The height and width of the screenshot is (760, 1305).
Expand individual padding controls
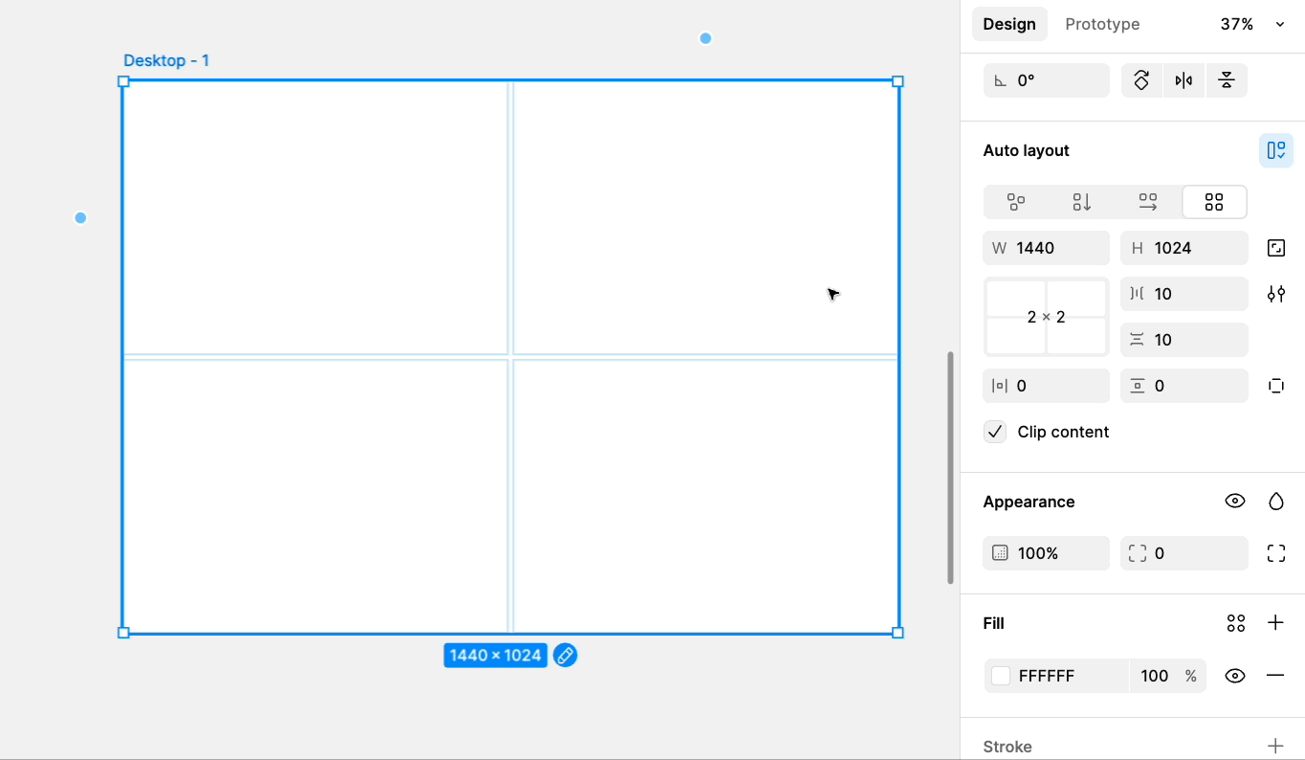tap(1276, 386)
